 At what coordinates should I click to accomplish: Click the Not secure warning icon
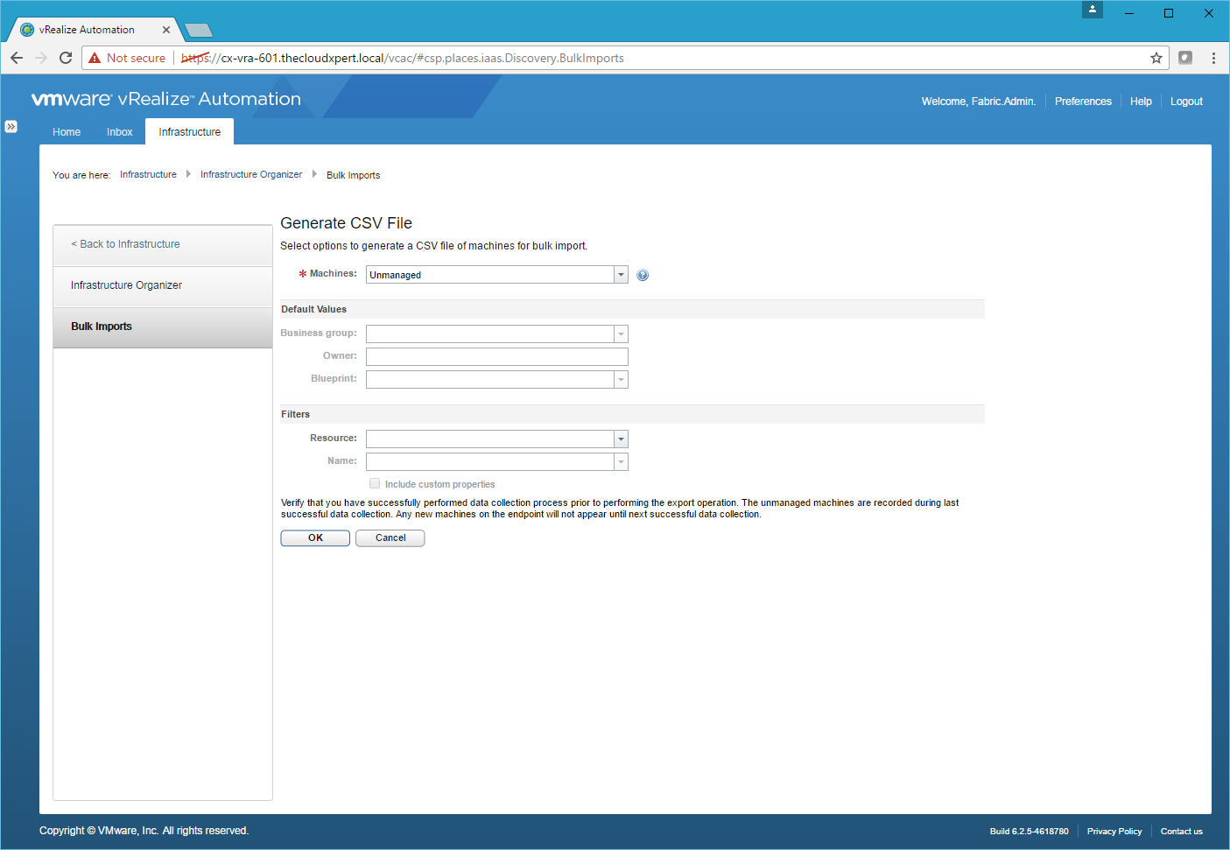(x=95, y=58)
